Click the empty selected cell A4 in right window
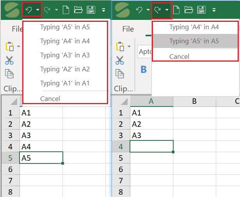Image resolution: width=240 pixels, height=197 pixels. [x=152, y=146]
